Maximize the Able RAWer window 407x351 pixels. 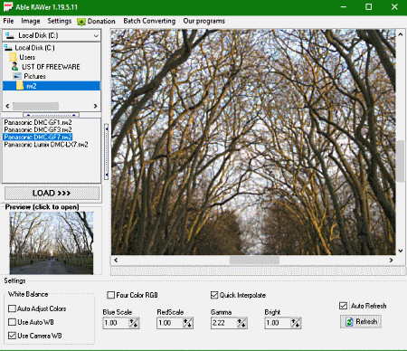tap(368, 6)
